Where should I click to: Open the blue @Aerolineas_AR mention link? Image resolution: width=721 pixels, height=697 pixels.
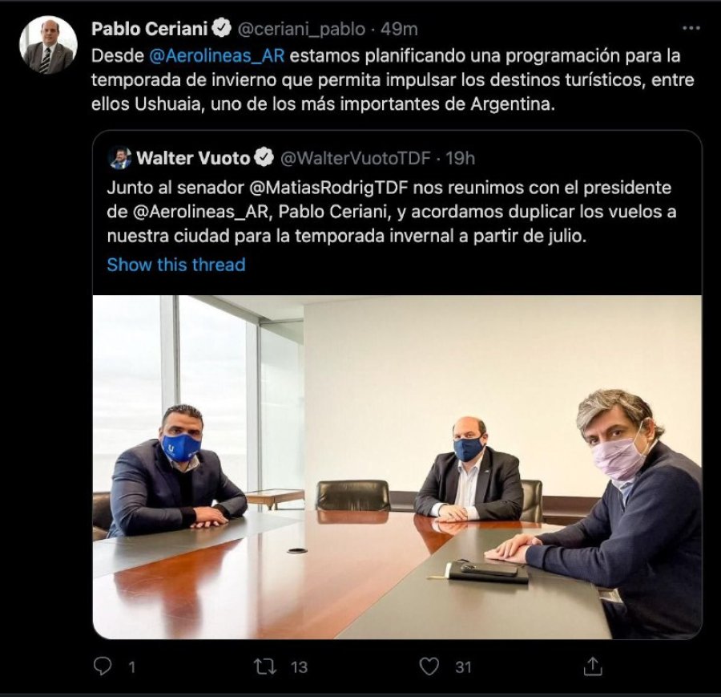pos(216,55)
